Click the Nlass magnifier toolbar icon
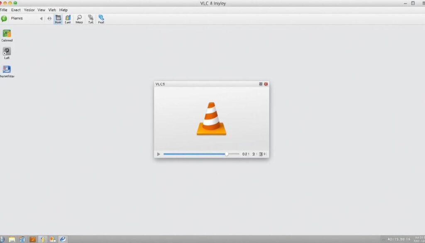The width and height of the screenshot is (425, 243). (x=79, y=19)
